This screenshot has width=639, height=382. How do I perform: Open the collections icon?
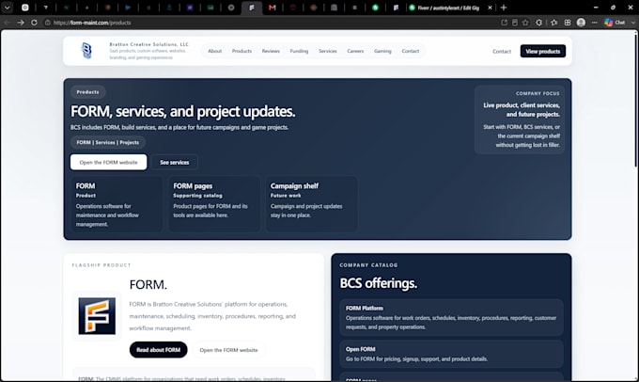coord(568,23)
